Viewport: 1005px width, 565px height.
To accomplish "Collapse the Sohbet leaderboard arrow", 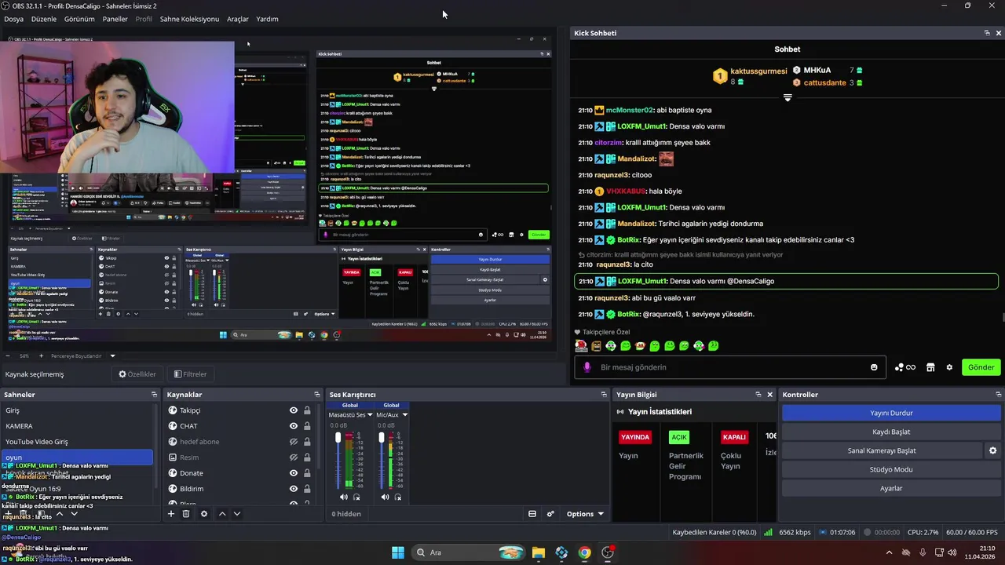I will pos(788,98).
